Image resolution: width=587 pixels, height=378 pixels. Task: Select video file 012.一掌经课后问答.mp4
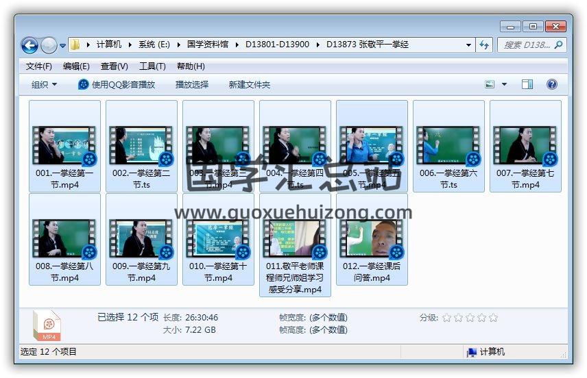372,239
